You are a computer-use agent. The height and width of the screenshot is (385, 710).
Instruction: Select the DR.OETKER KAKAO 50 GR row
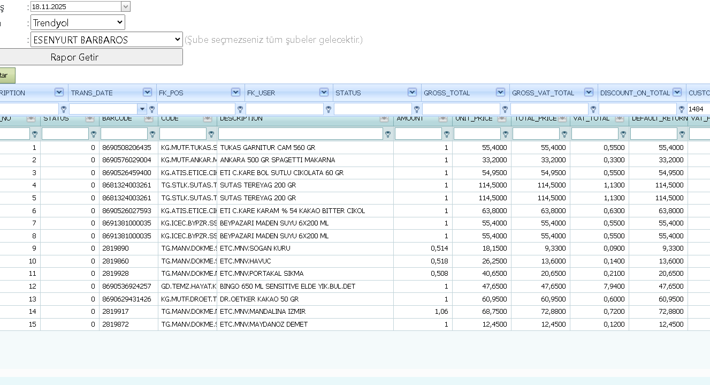tap(355, 299)
